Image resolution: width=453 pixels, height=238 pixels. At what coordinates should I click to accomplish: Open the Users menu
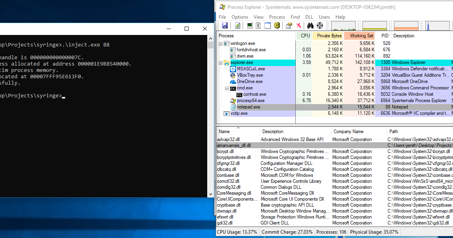[324, 17]
